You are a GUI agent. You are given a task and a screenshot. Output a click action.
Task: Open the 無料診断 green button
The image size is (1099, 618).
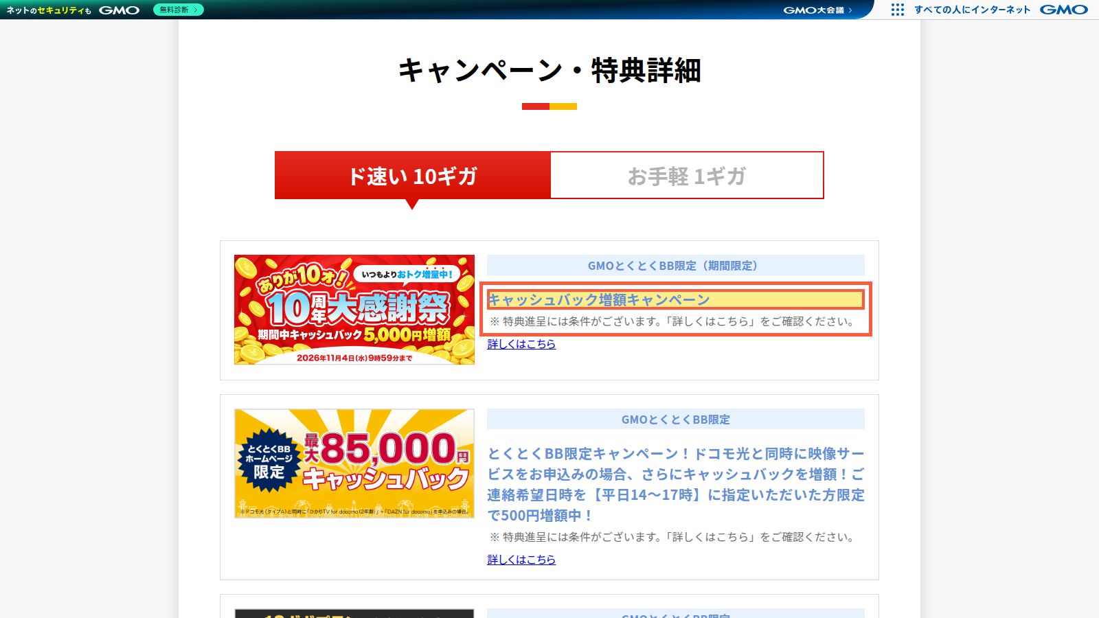point(179,10)
